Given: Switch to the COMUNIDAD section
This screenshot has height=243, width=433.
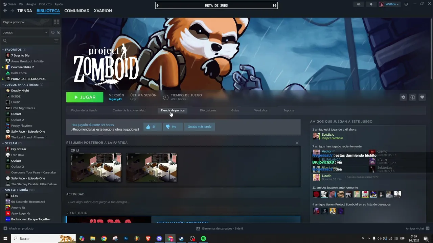Looking at the screenshot, I should click(77, 11).
